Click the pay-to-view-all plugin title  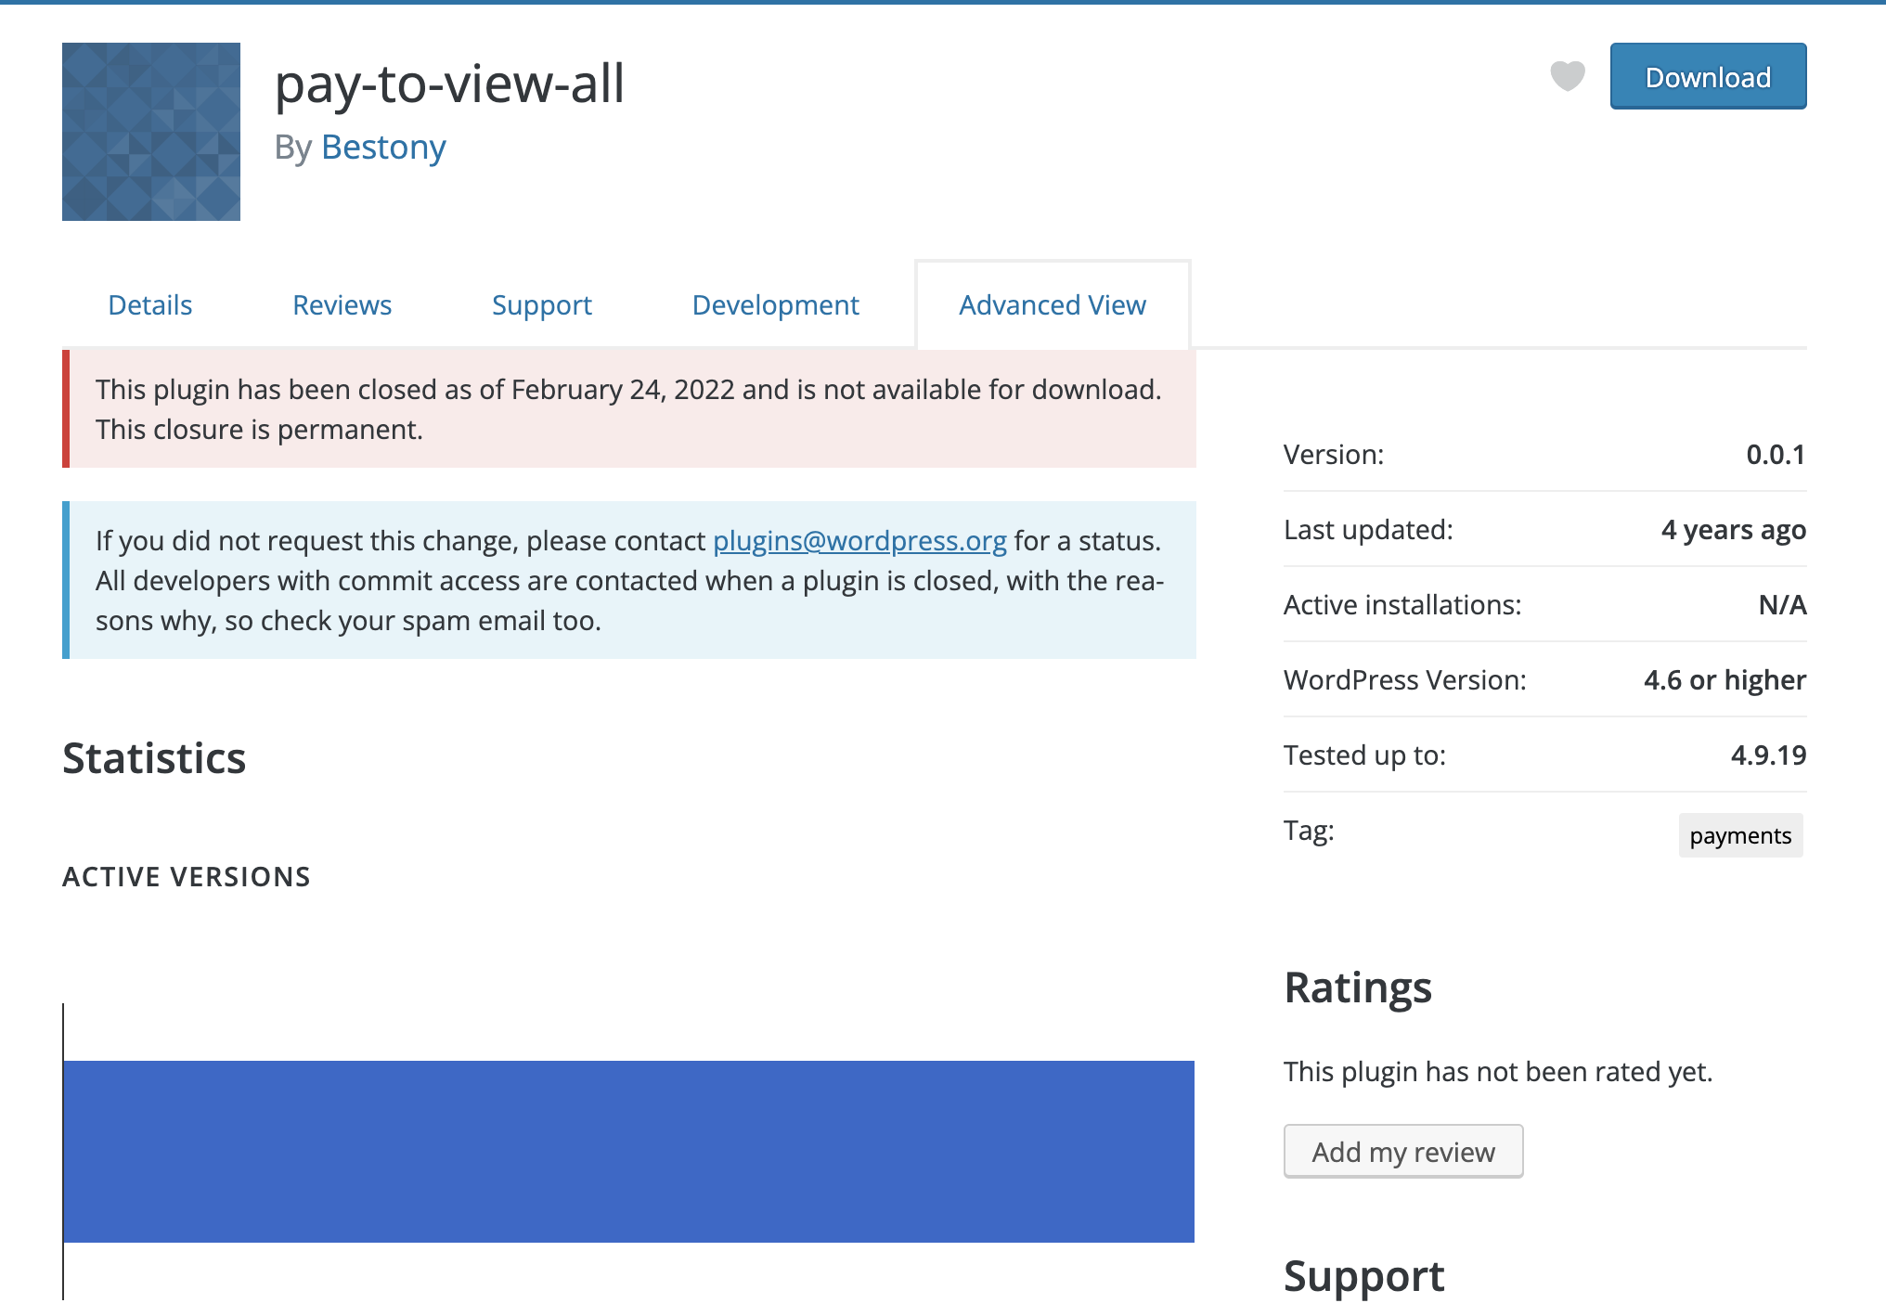click(x=449, y=84)
